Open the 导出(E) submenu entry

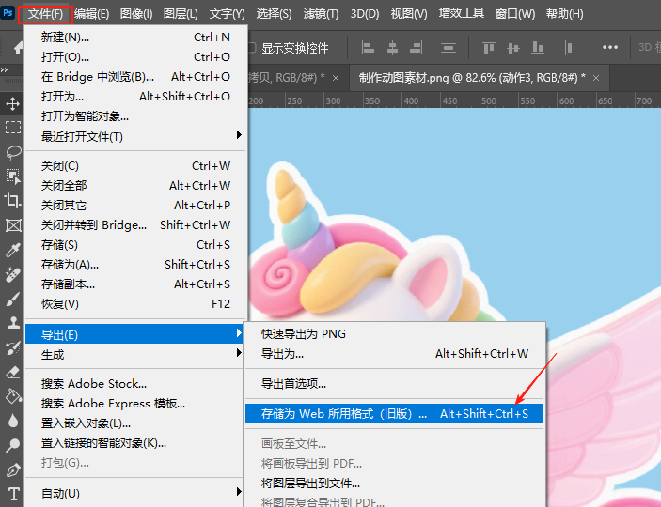click(x=134, y=334)
